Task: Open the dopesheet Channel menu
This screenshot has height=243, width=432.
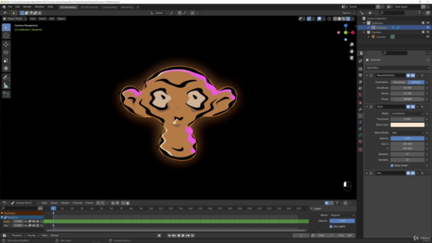Action: click(77, 203)
